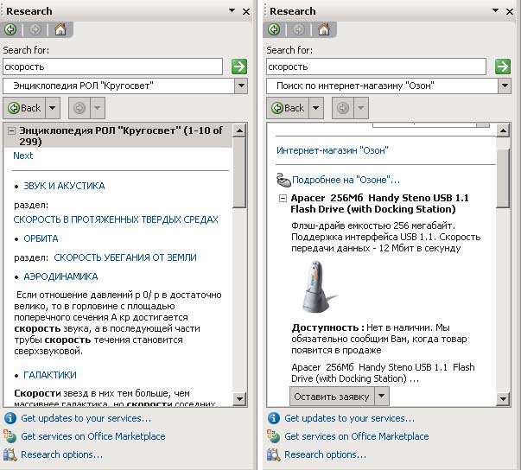Click info icon beside updates link, left pane

[10, 418]
